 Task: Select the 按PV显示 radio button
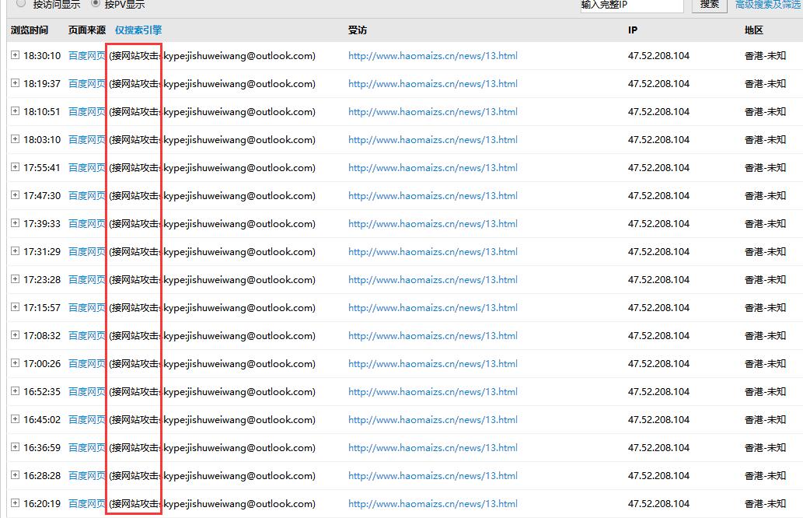click(96, 3)
